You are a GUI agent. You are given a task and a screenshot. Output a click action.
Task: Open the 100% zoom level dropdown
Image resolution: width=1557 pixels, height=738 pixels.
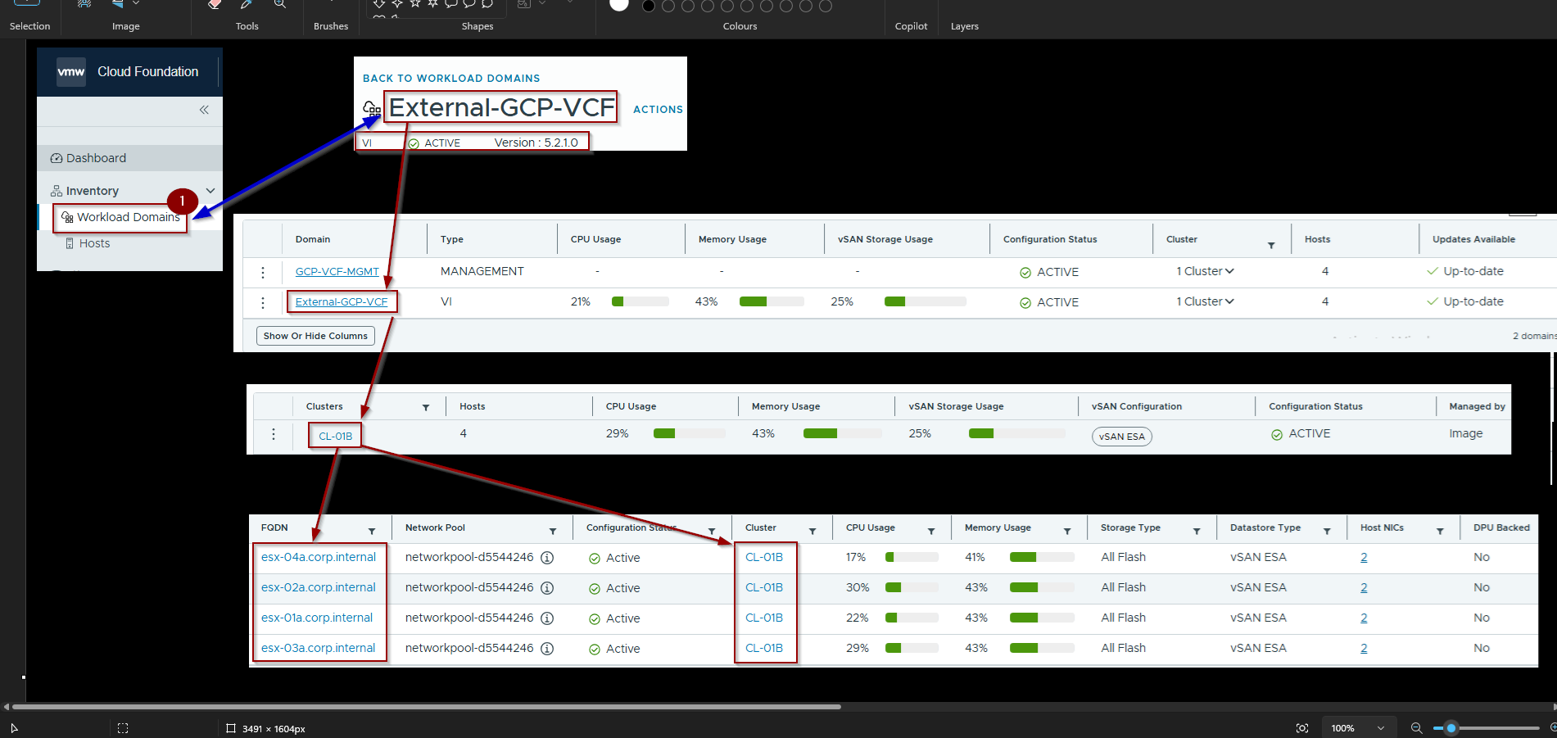(1381, 728)
